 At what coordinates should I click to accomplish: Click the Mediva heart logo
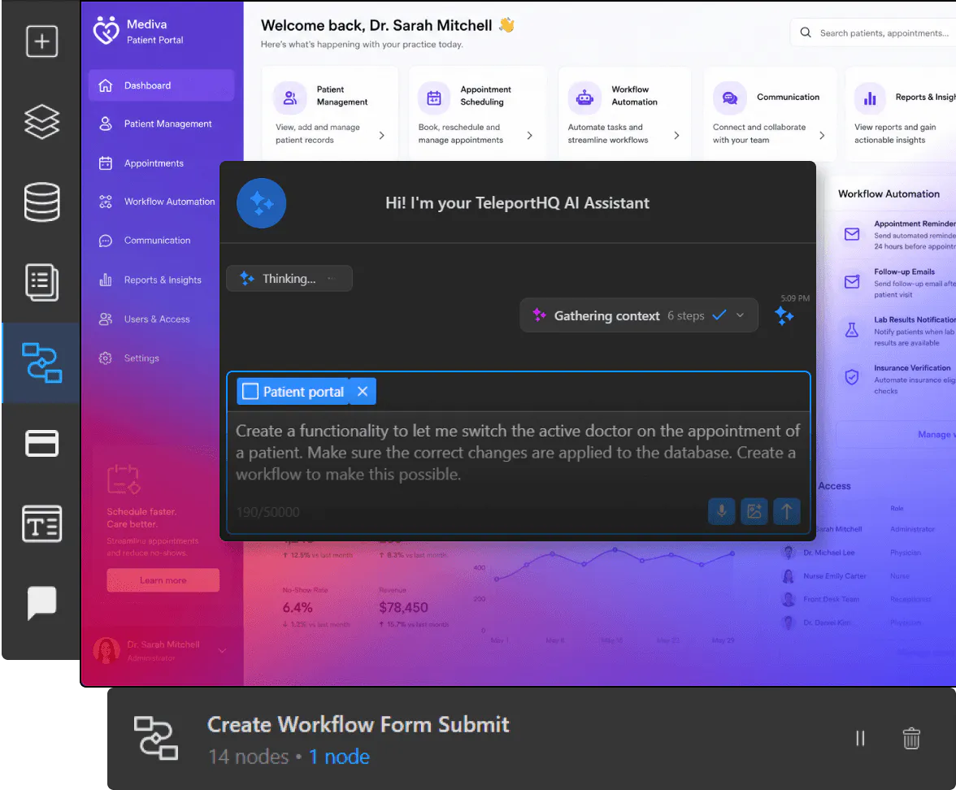click(106, 31)
